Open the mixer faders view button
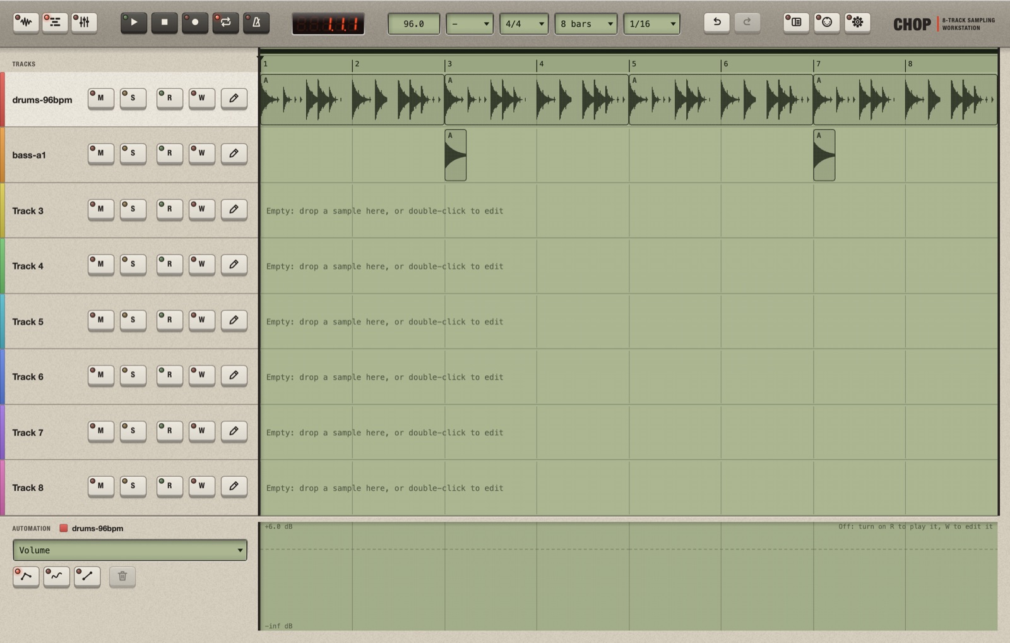The width and height of the screenshot is (1010, 643). [84, 23]
